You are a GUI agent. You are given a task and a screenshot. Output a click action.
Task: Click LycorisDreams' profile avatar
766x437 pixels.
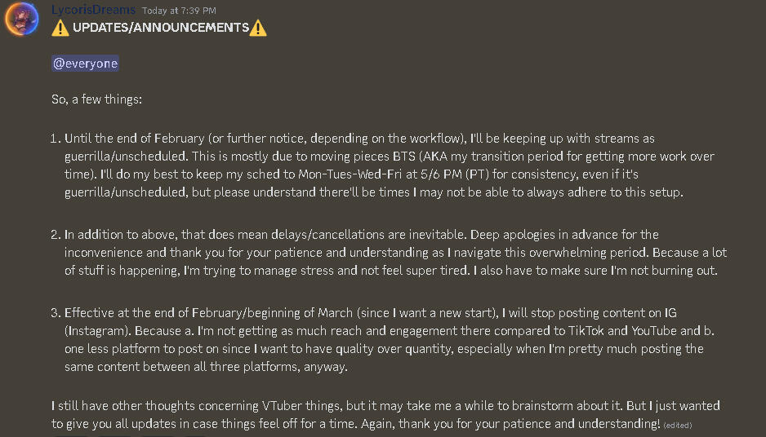pos(21,19)
